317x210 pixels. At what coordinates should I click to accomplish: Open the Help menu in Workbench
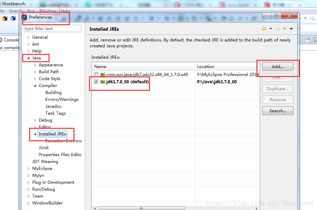tap(66, 11)
